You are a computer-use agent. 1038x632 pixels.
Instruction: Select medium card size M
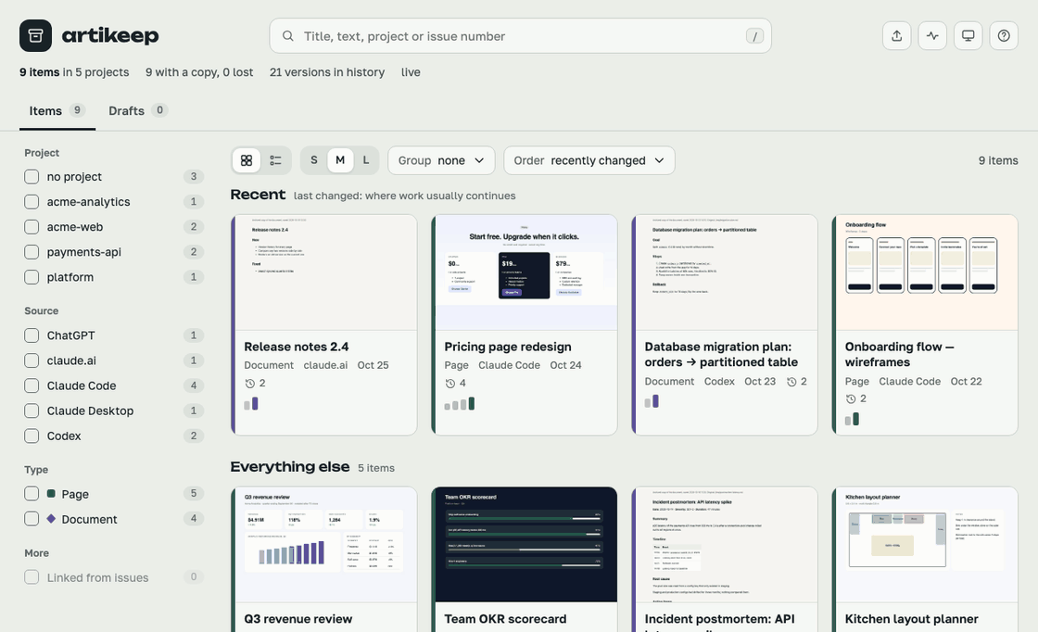coord(340,160)
